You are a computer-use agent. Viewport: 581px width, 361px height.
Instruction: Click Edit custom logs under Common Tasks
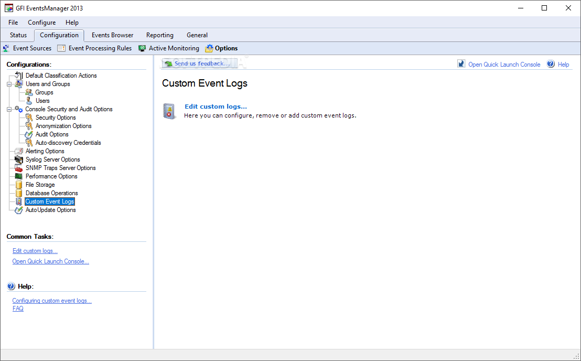pyautogui.click(x=35, y=251)
